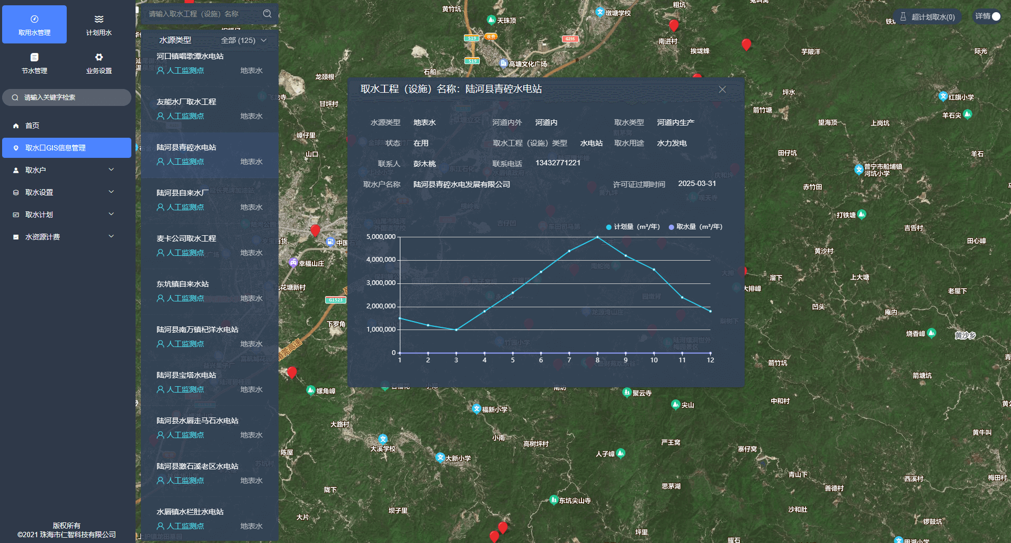Viewport: 1011px width, 543px height.
Task: Open the 节水管理 module icon
Action: [x=34, y=57]
